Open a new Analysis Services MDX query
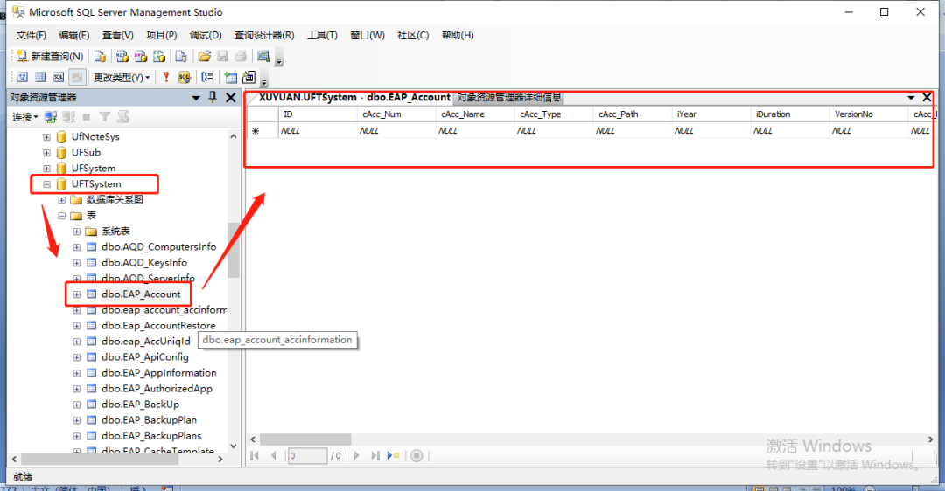 tap(122, 56)
